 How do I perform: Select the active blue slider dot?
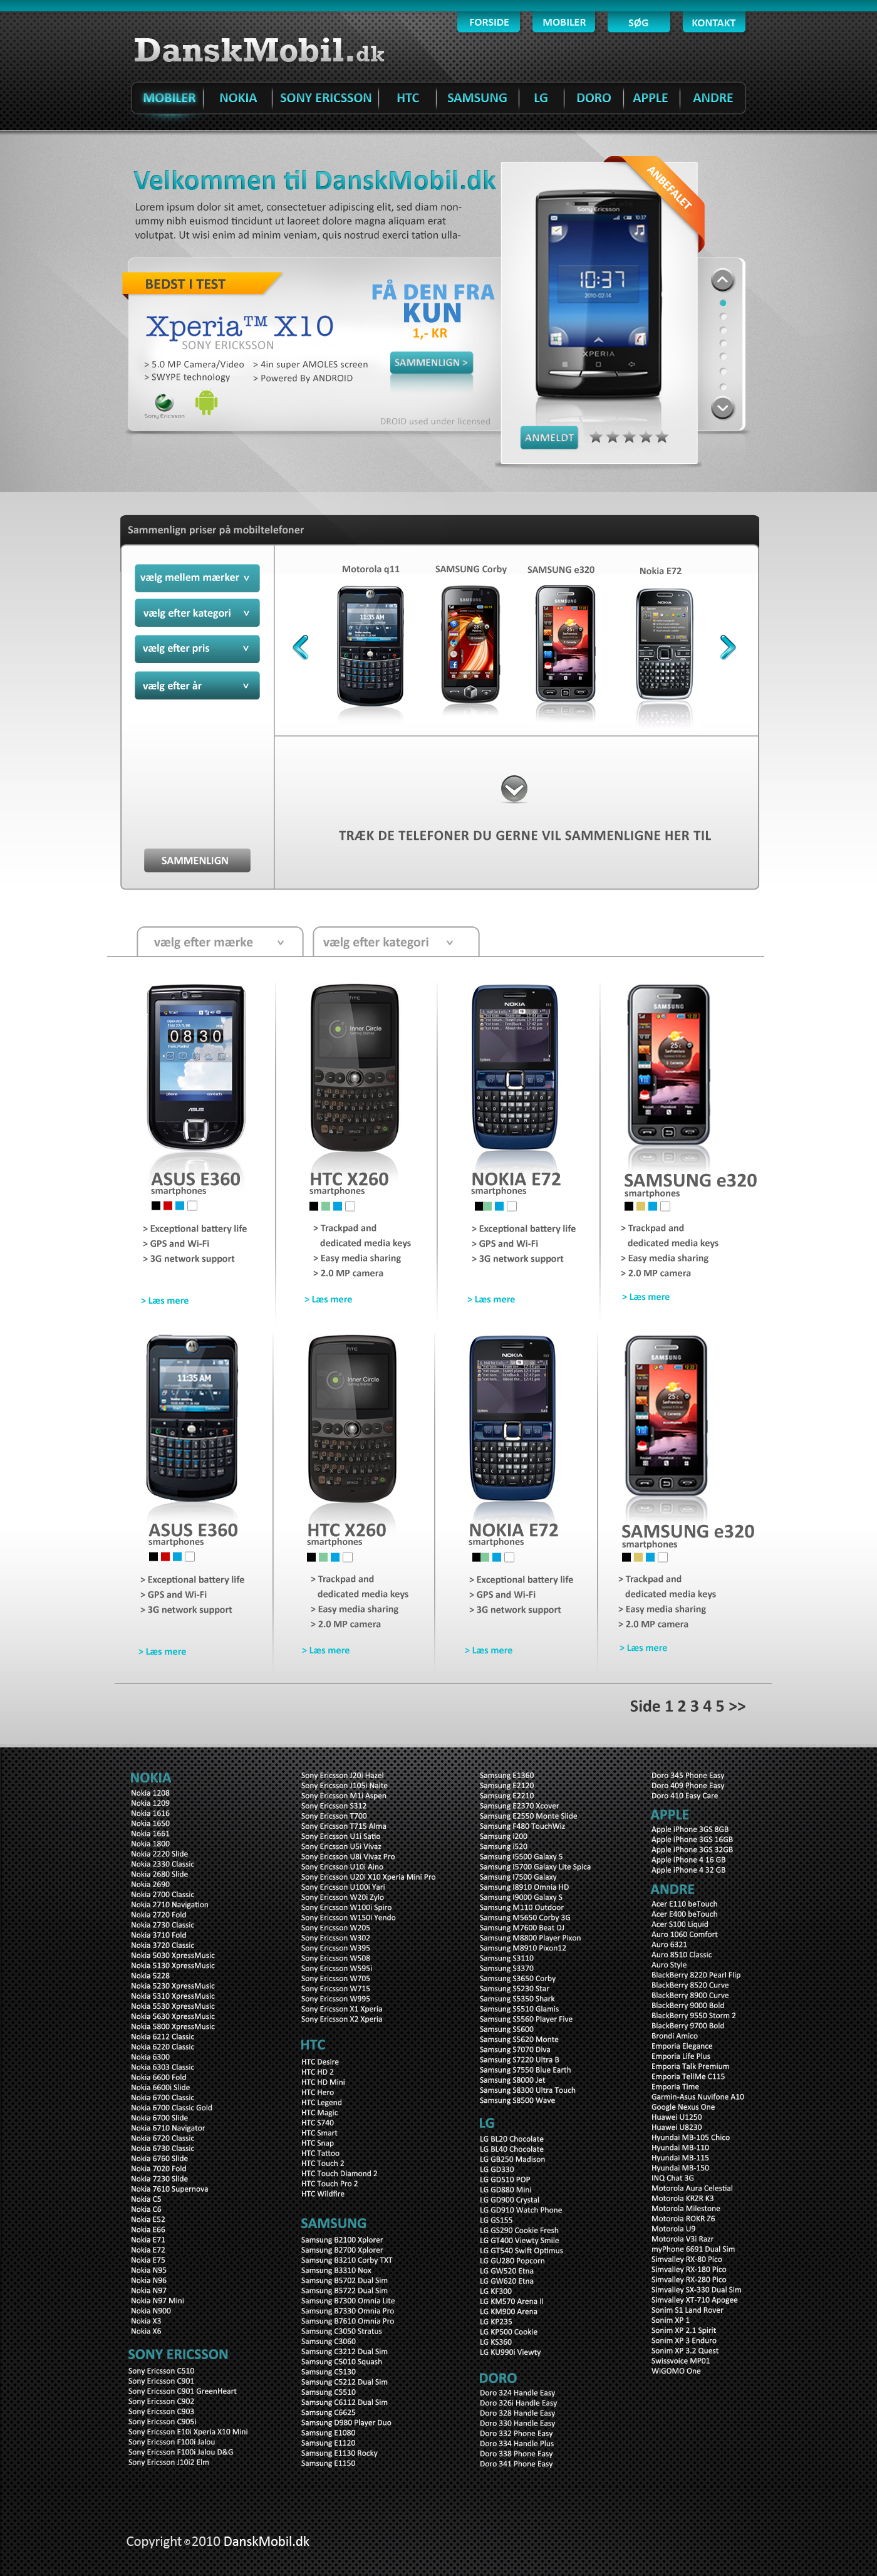pos(722,302)
